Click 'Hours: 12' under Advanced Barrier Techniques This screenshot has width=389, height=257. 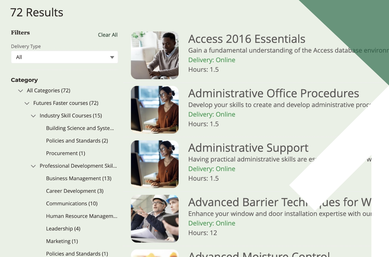click(203, 233)
